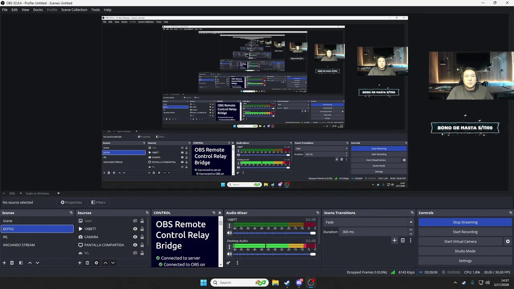This screenshot has height=289, width=514.
Task: Click Start Virtual Camera button
Action: 460,242
